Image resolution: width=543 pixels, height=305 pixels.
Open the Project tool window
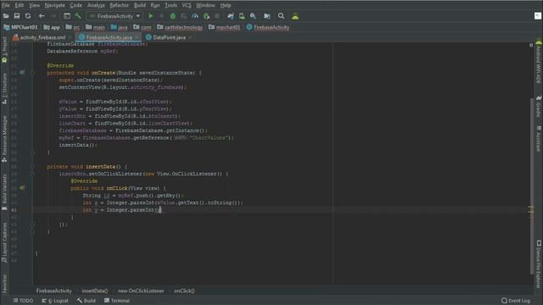(x=4, y=50)
